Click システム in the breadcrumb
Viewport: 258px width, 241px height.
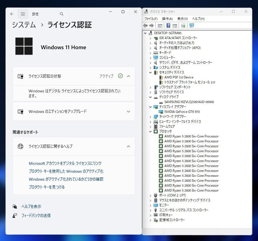tap(24, 25)
